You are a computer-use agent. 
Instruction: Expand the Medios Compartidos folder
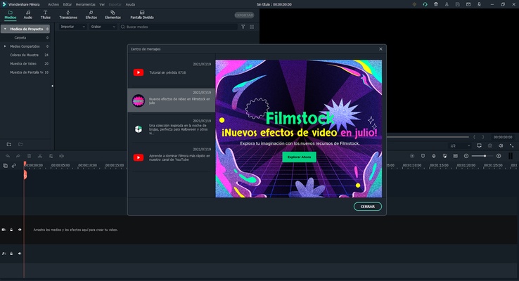coord(5,46)
